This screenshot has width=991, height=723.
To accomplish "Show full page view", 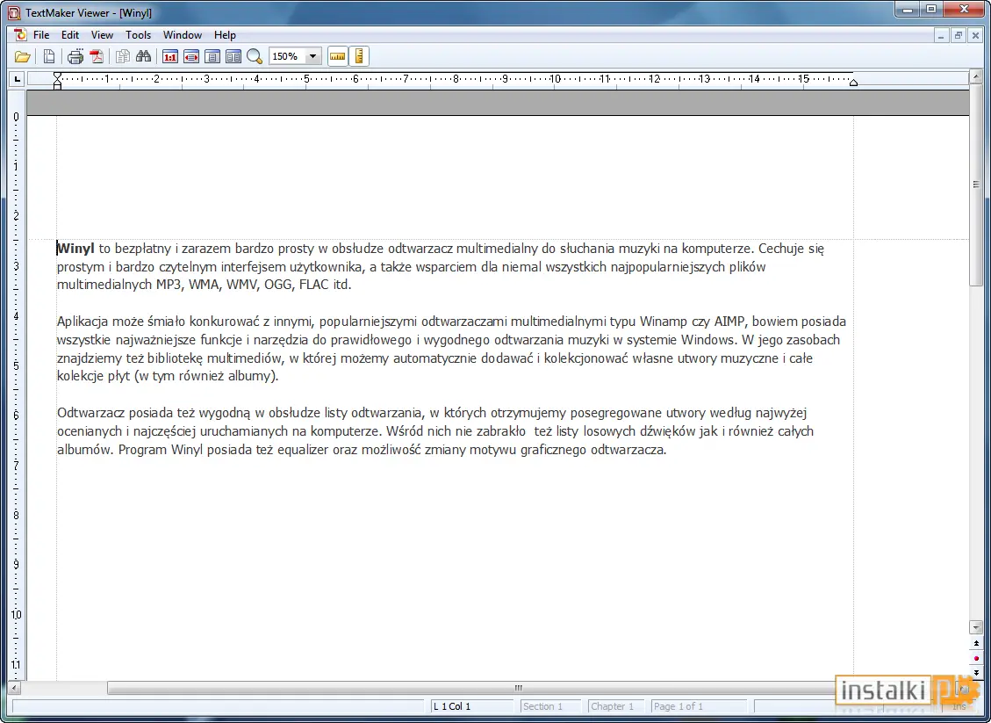I will [212, 57].
